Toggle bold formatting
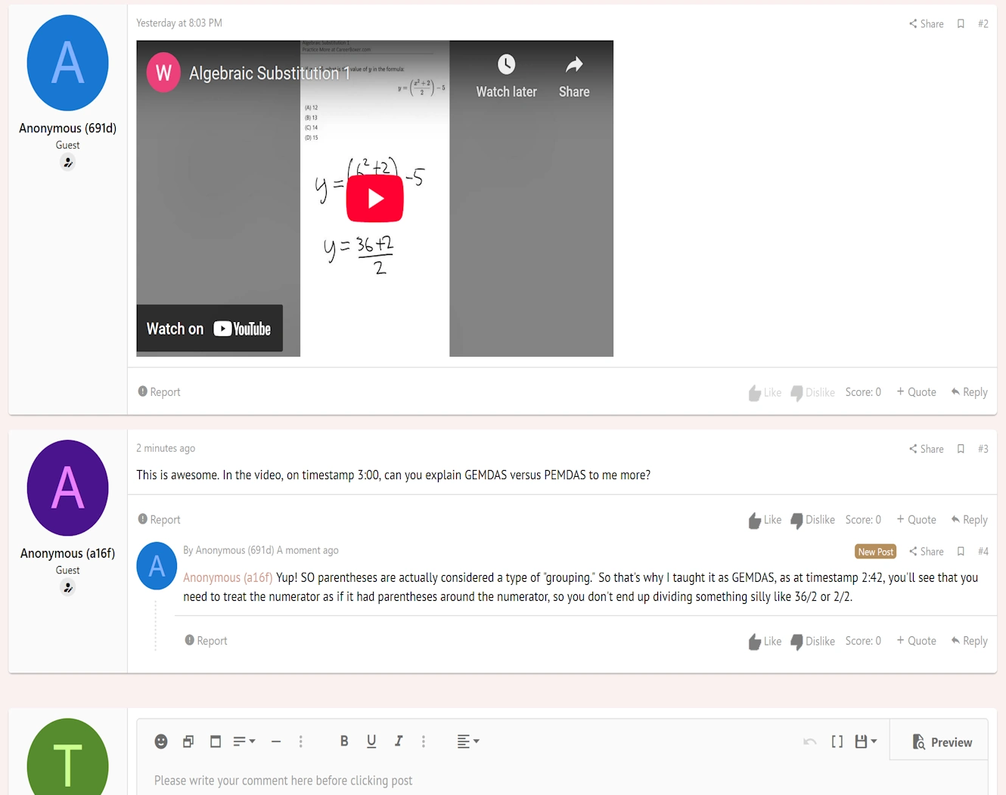 (x=344, y=741)
